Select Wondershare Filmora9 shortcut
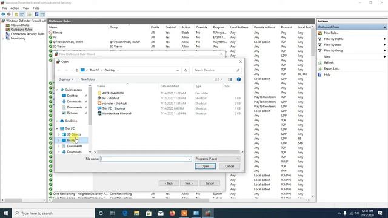The image size is (388, 218). point(116,113)
